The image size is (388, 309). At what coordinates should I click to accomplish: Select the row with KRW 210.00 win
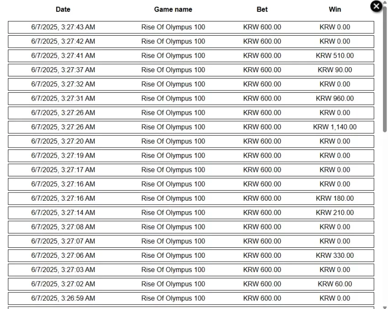click(x=191, y=213)
